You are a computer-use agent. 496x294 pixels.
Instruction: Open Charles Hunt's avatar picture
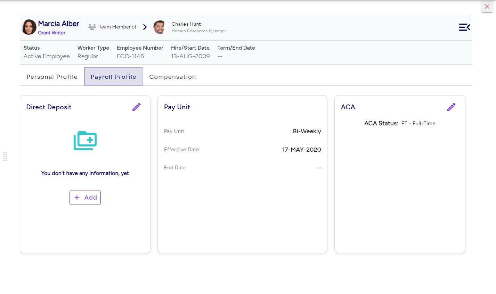click(159, 27)
